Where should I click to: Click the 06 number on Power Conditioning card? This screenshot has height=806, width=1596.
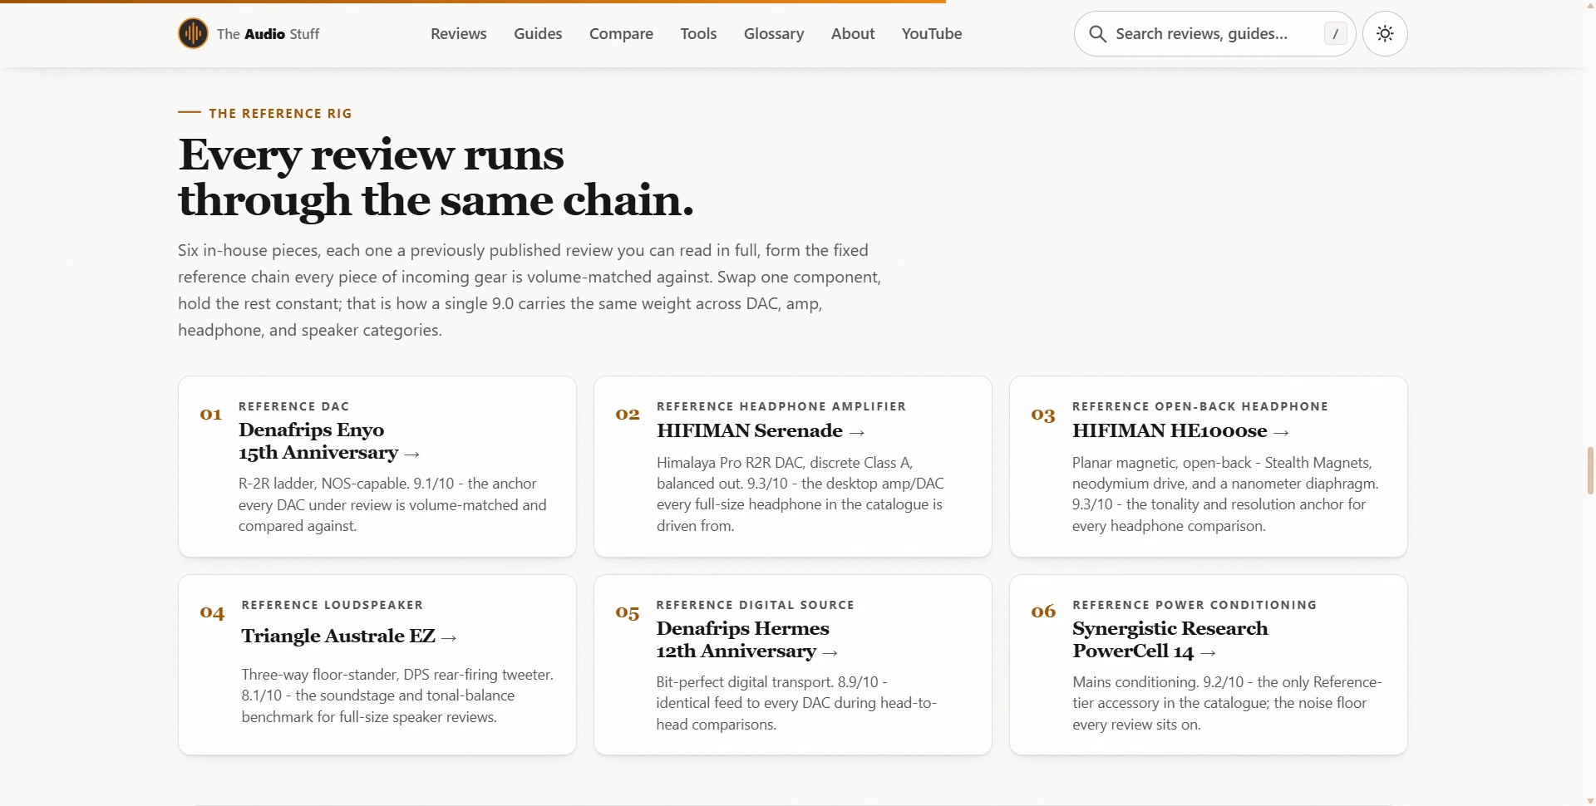click(1043, 612)
